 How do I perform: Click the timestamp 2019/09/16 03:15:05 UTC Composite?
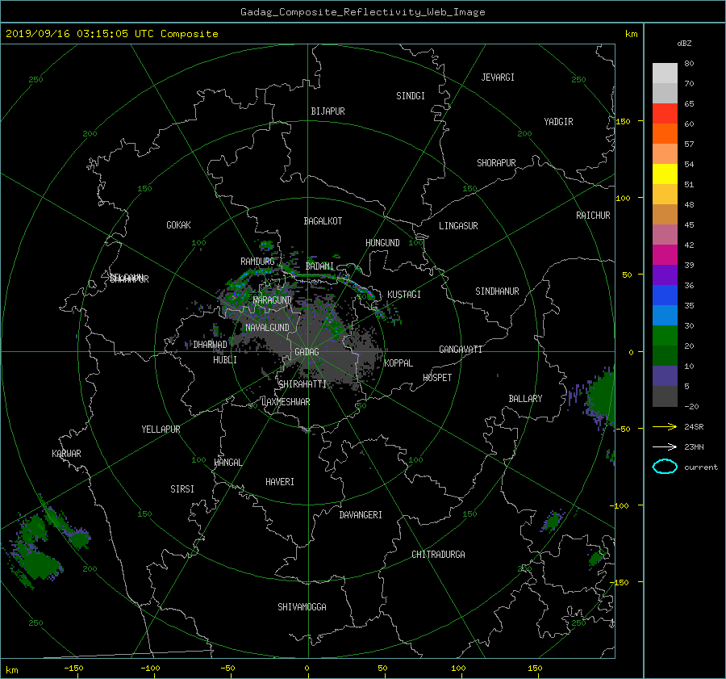(111, 34)
